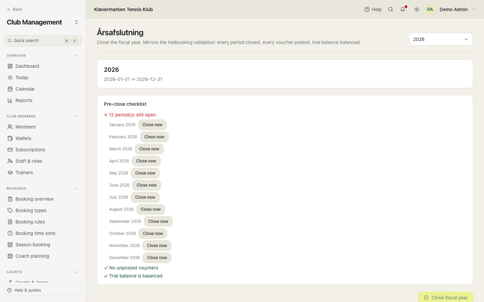Click the search magnifier icon in top bar
Image resolution: width=484 pixels, height=302 pixels.
[x=391, y=9]
